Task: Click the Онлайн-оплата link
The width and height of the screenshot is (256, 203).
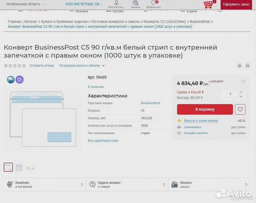Action: [196, 133]
